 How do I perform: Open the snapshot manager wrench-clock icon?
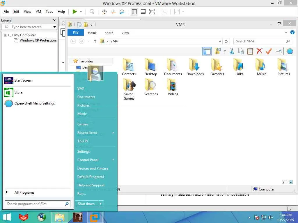click(122, 12)
